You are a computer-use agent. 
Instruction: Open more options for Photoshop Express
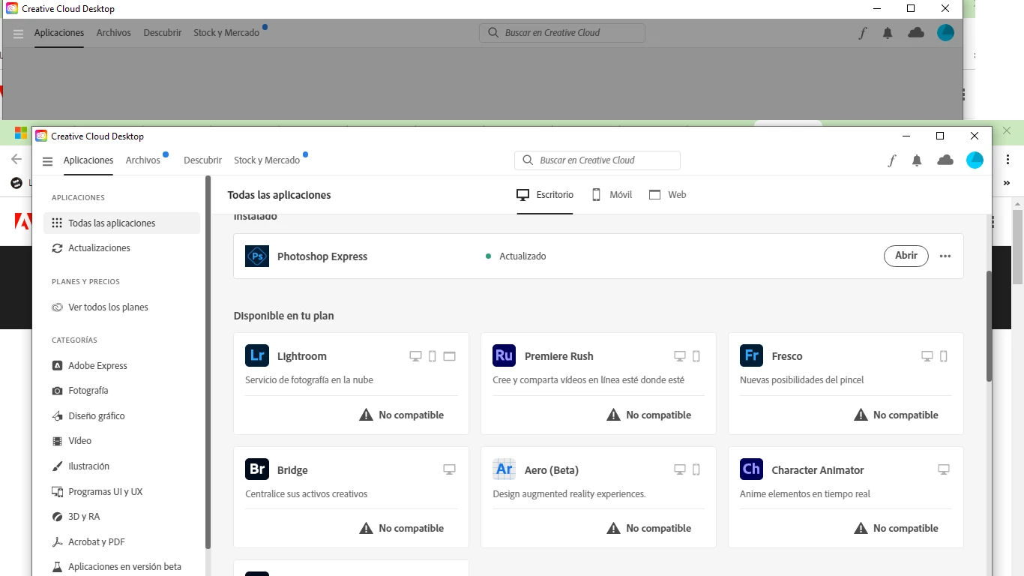[x=945, y=256]
